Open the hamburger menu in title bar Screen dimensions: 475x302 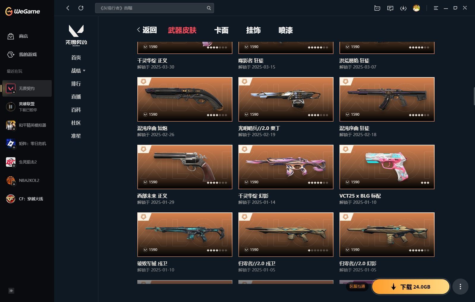[x=436, y=8]
